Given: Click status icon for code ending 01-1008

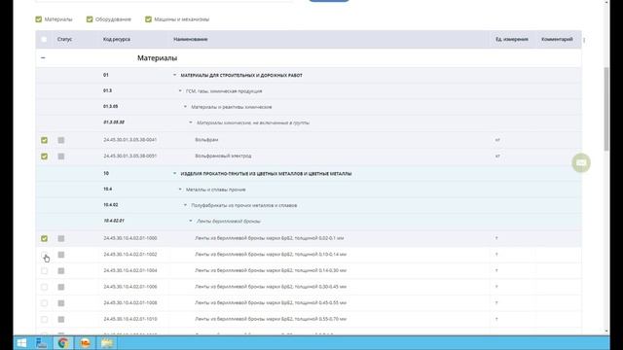Looking at the screenshot, I should pyautogui.click(x=60, y=303).
